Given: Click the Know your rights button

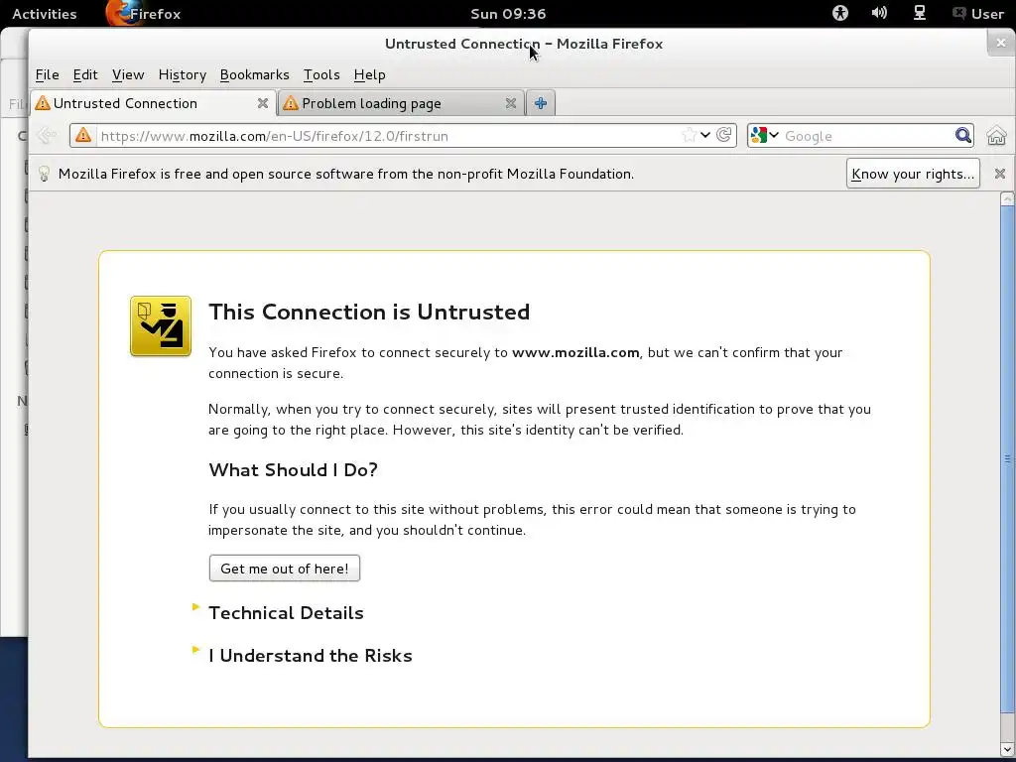Looking at the screenshot, I should click(913, 174).
